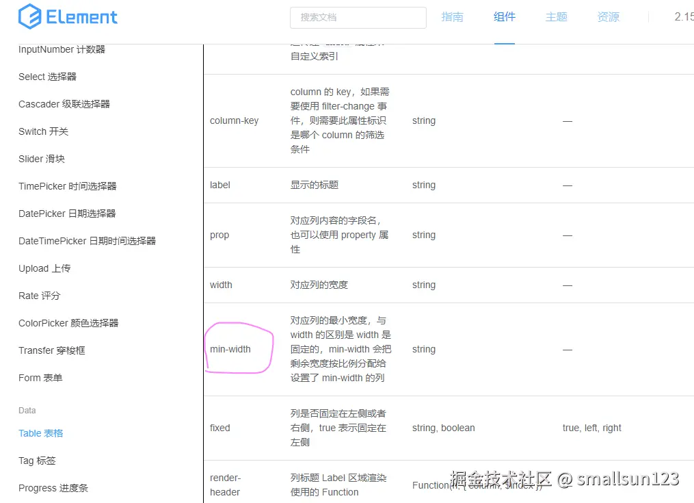Screen dimensions: 694x503
Task: Open Upload 上传 sidebar item
Action: pos(44,268)
